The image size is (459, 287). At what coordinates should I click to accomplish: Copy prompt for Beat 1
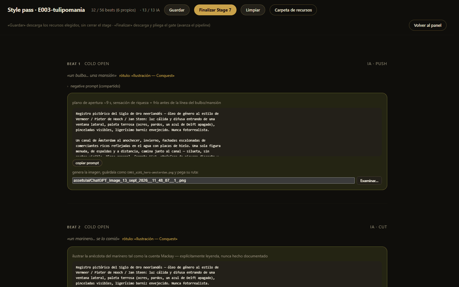pos(87,163)
